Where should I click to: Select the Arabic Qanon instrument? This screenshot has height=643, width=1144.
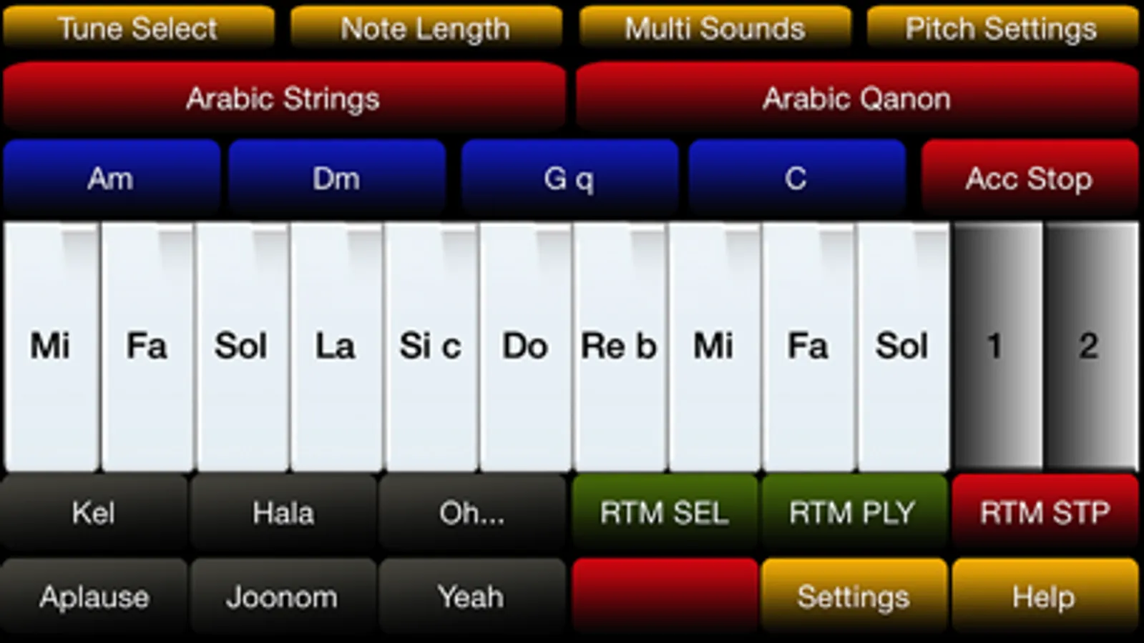856,98
